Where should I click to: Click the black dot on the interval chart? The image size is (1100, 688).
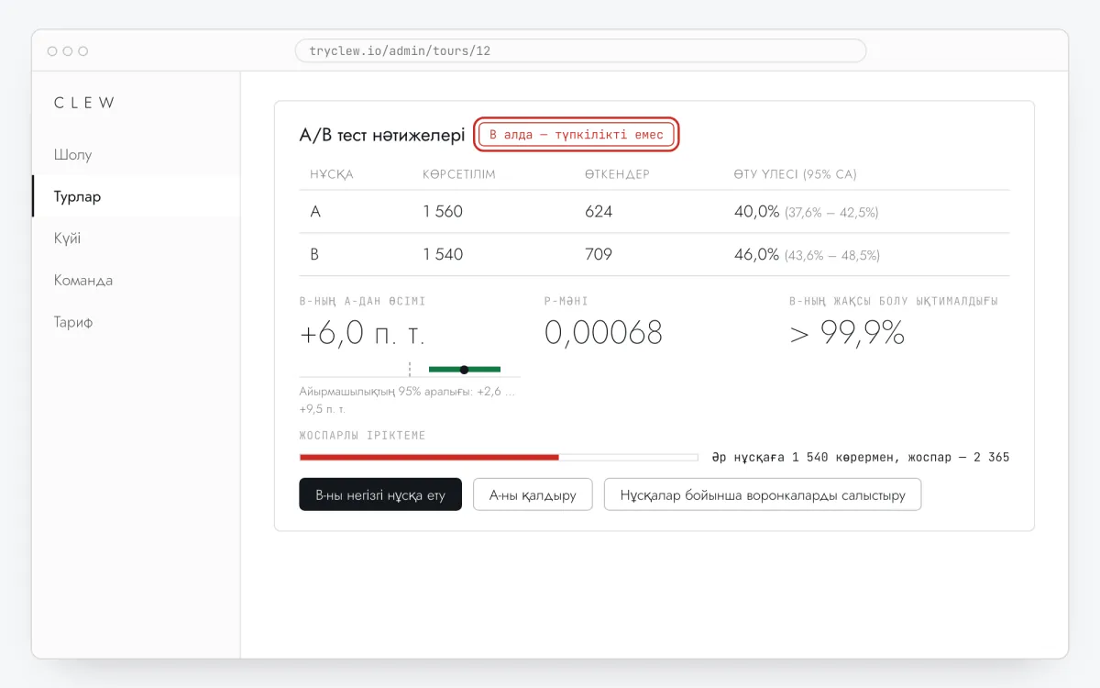(x=464, y=370)
